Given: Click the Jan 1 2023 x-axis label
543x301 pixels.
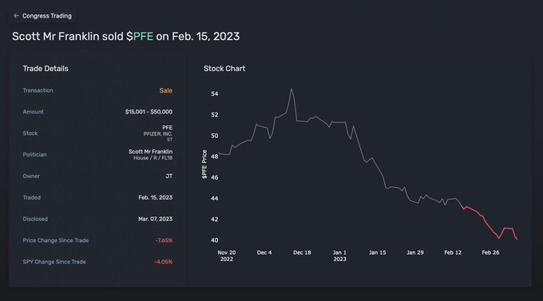Looking at the screenshot, I should (x=339, y=256).
